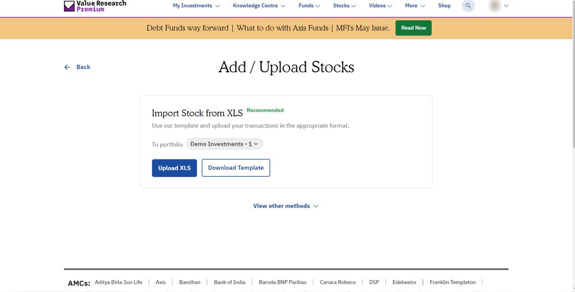Click the Upload XLS button

click(x=174, y=168)
